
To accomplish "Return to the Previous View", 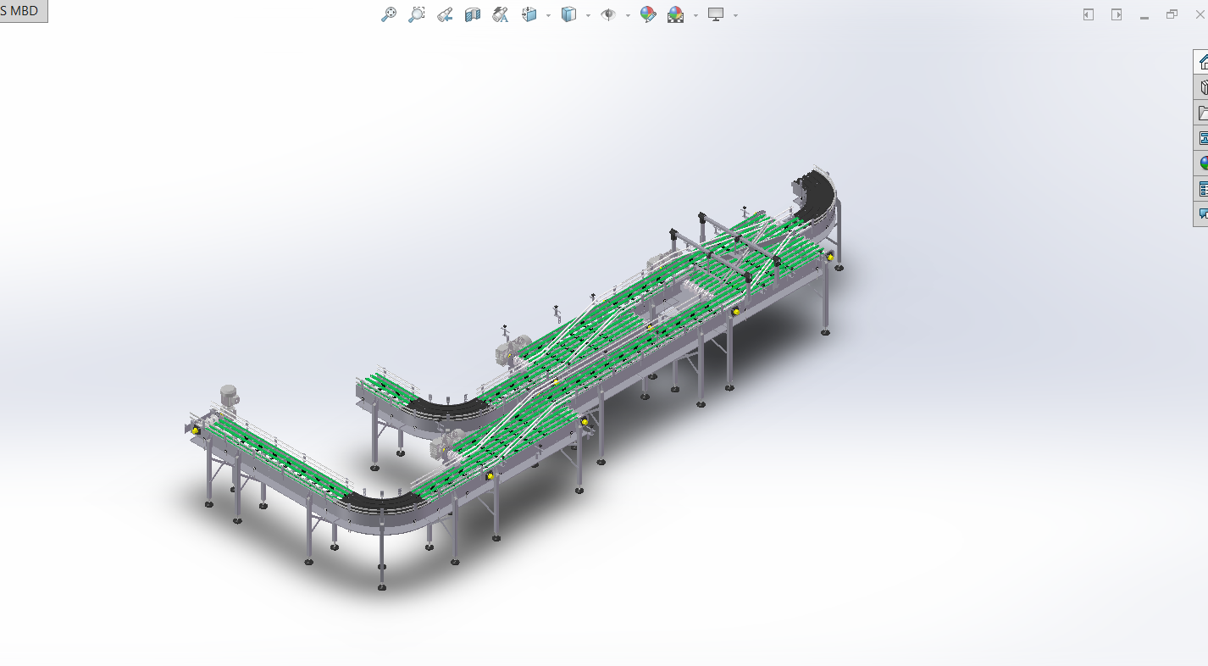I will (445, 14).
